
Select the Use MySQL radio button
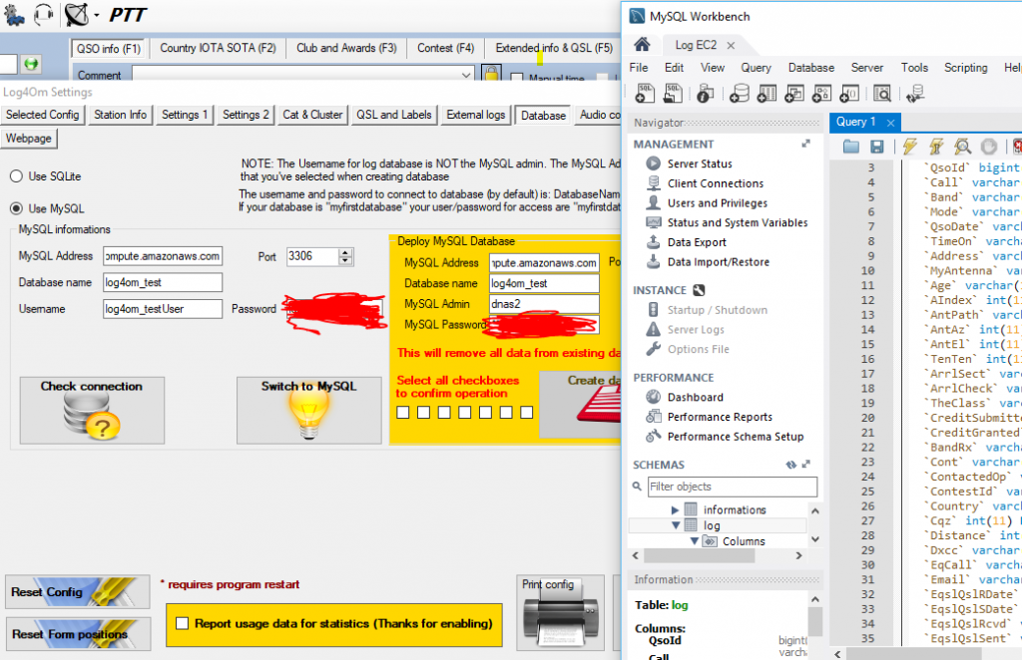pyautogui.click(x=16, y=208)
